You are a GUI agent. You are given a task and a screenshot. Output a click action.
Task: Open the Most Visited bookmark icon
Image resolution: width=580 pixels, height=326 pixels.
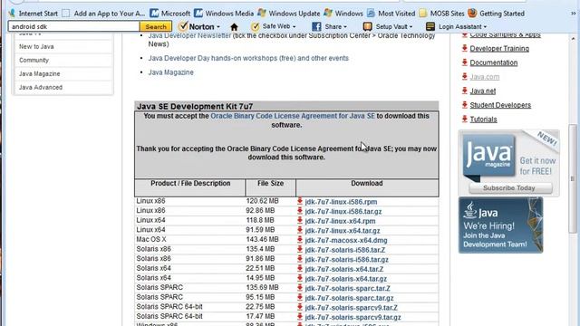pos(371,14)
